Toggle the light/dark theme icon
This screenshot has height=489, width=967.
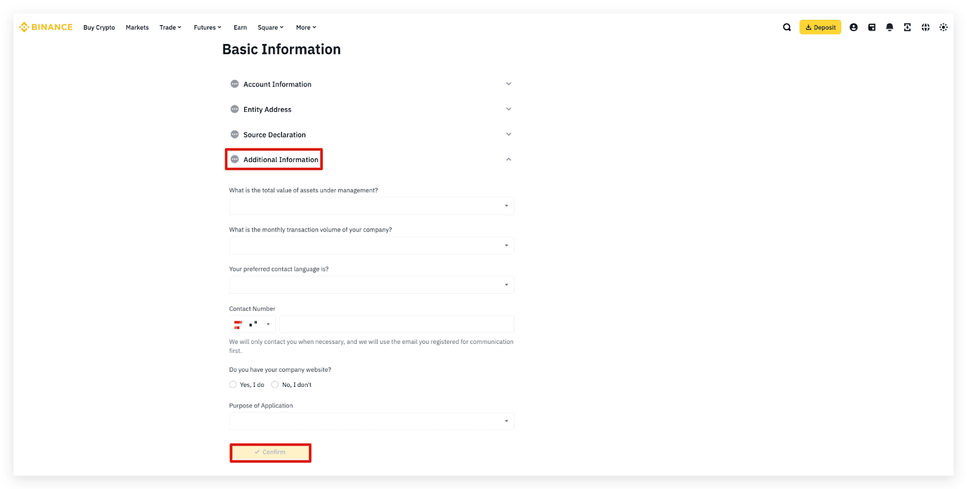943,27
